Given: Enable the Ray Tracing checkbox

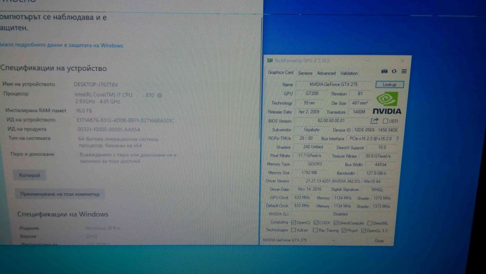Looking at the screenshot, I should pyautogui.click(x=315, y=230).
